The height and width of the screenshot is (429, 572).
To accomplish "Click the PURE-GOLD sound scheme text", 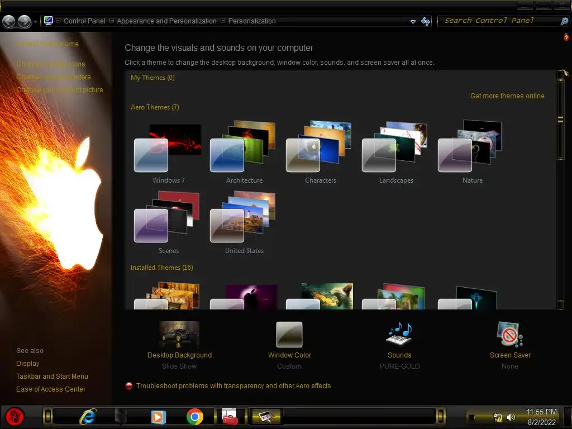I will [x=399, y=366].
